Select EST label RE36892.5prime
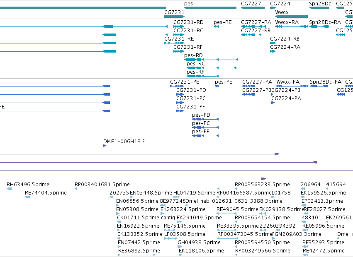The image size is (353, 257). point(139,251)
